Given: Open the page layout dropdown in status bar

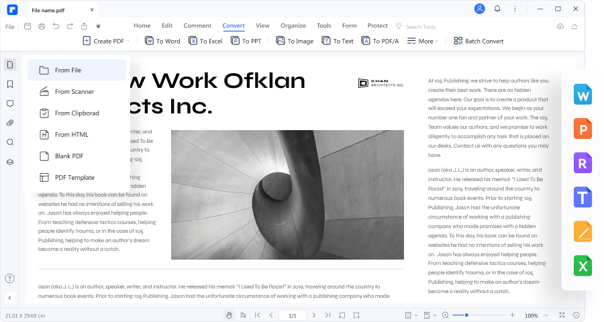Looking at the screenshot, I should click(x=430, y=315).
